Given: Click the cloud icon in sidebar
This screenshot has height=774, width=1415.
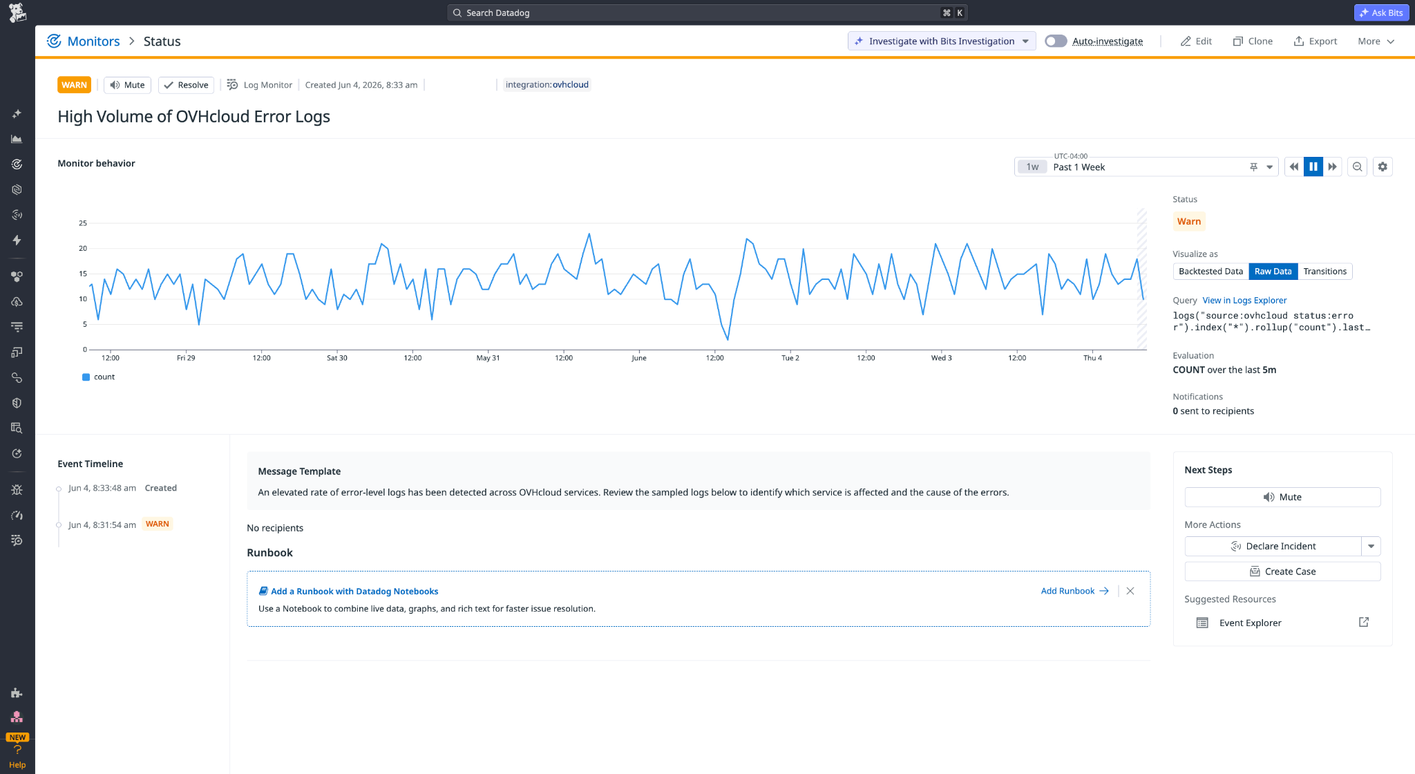Looking at the screenshot, I should (17, 302).
